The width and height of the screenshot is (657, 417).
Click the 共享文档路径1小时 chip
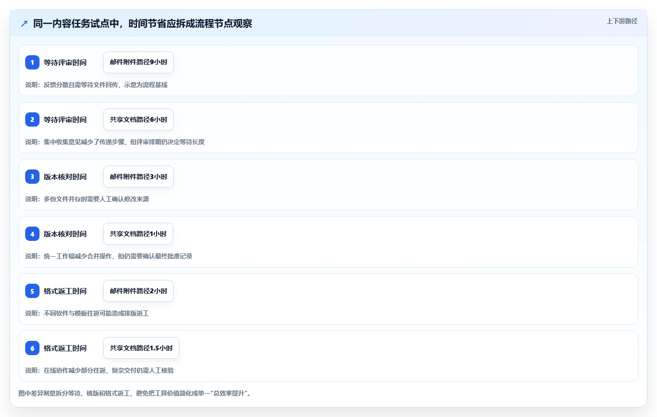[x=138, y=234]
